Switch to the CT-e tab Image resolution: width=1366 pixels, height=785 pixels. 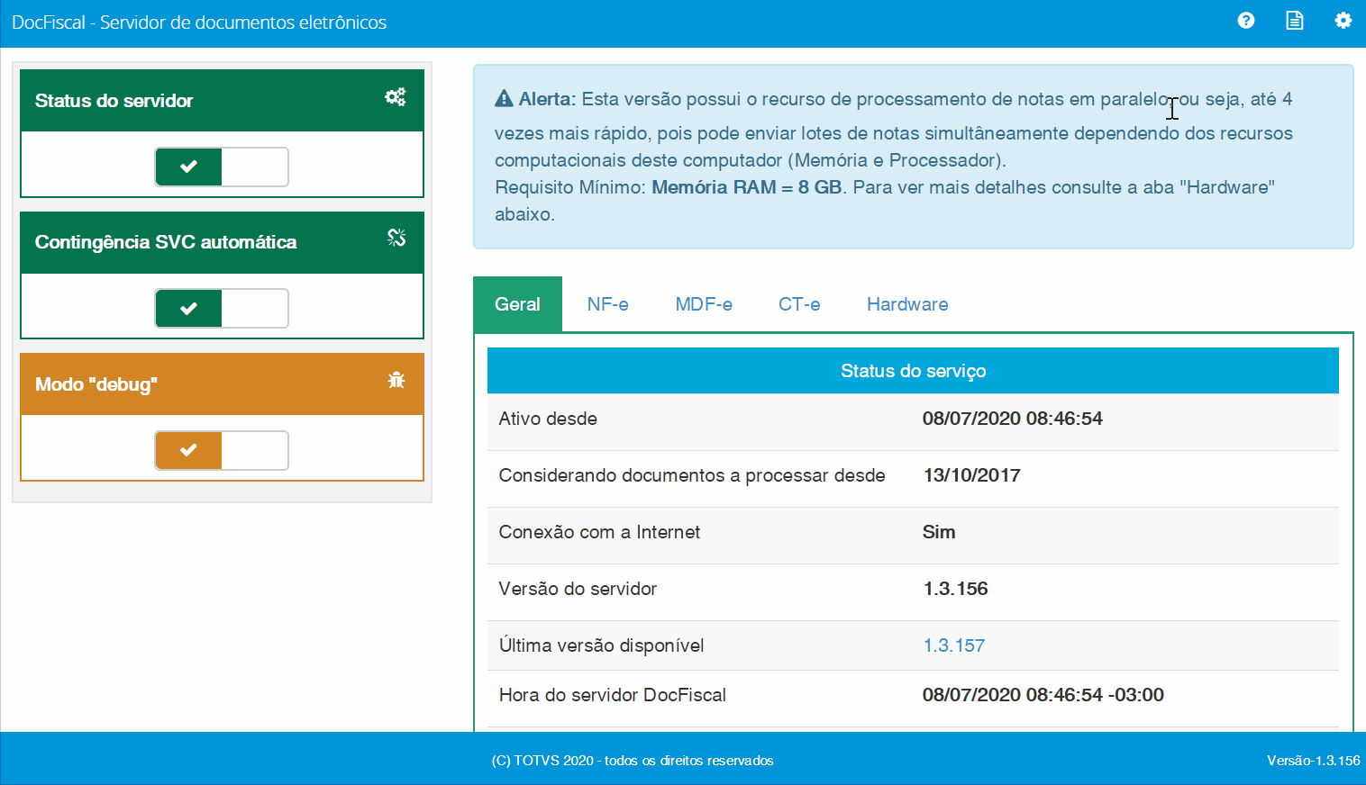[x=799, y=304]
